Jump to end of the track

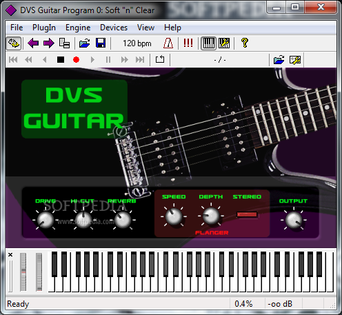tap(140, 60)
